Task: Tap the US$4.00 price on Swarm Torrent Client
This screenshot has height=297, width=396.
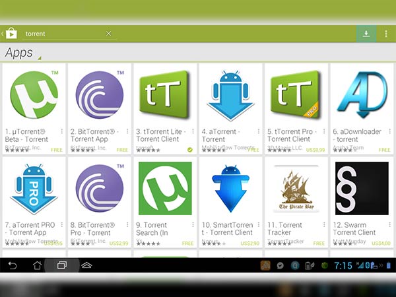Action: click(x=381, y=244)
